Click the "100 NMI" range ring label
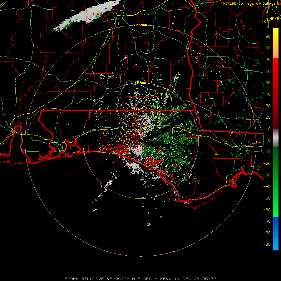This screenshot has width=281, height=281. (141, 25)
